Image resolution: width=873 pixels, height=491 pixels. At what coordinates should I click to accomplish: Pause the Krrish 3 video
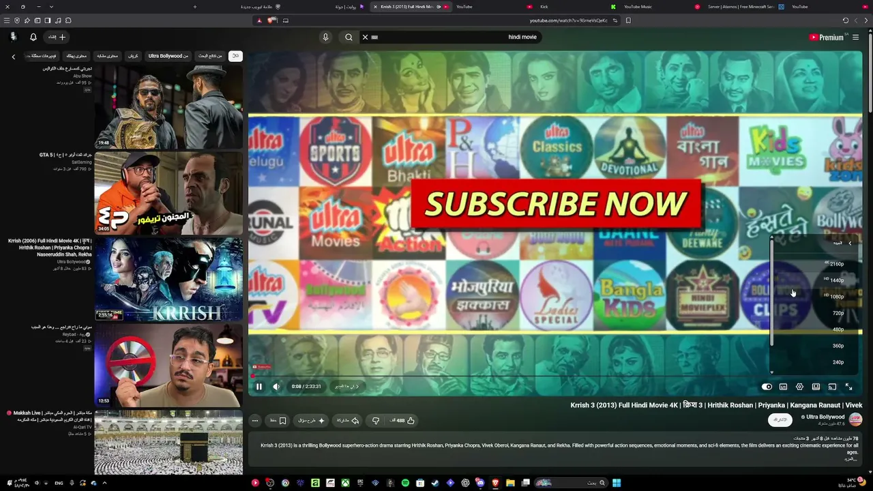coord(259,387)
